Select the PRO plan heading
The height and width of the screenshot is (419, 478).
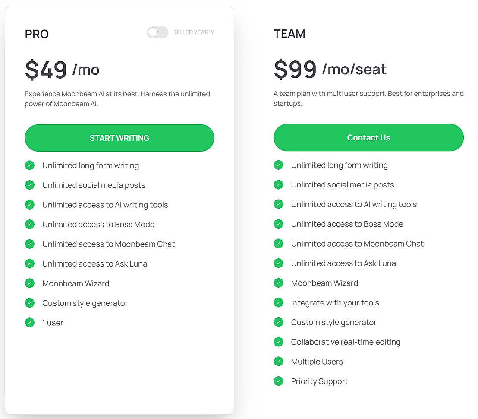[37, 34]
